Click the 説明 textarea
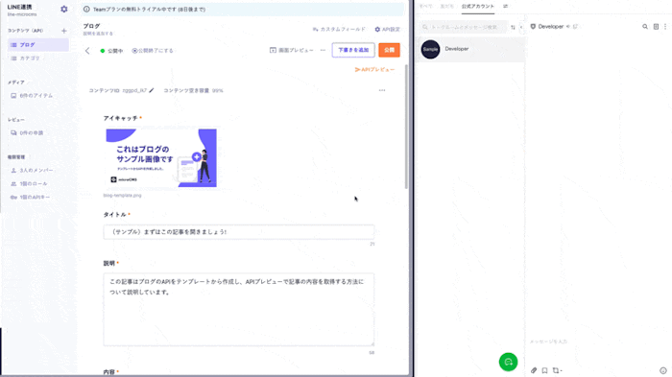 [239, 309]
